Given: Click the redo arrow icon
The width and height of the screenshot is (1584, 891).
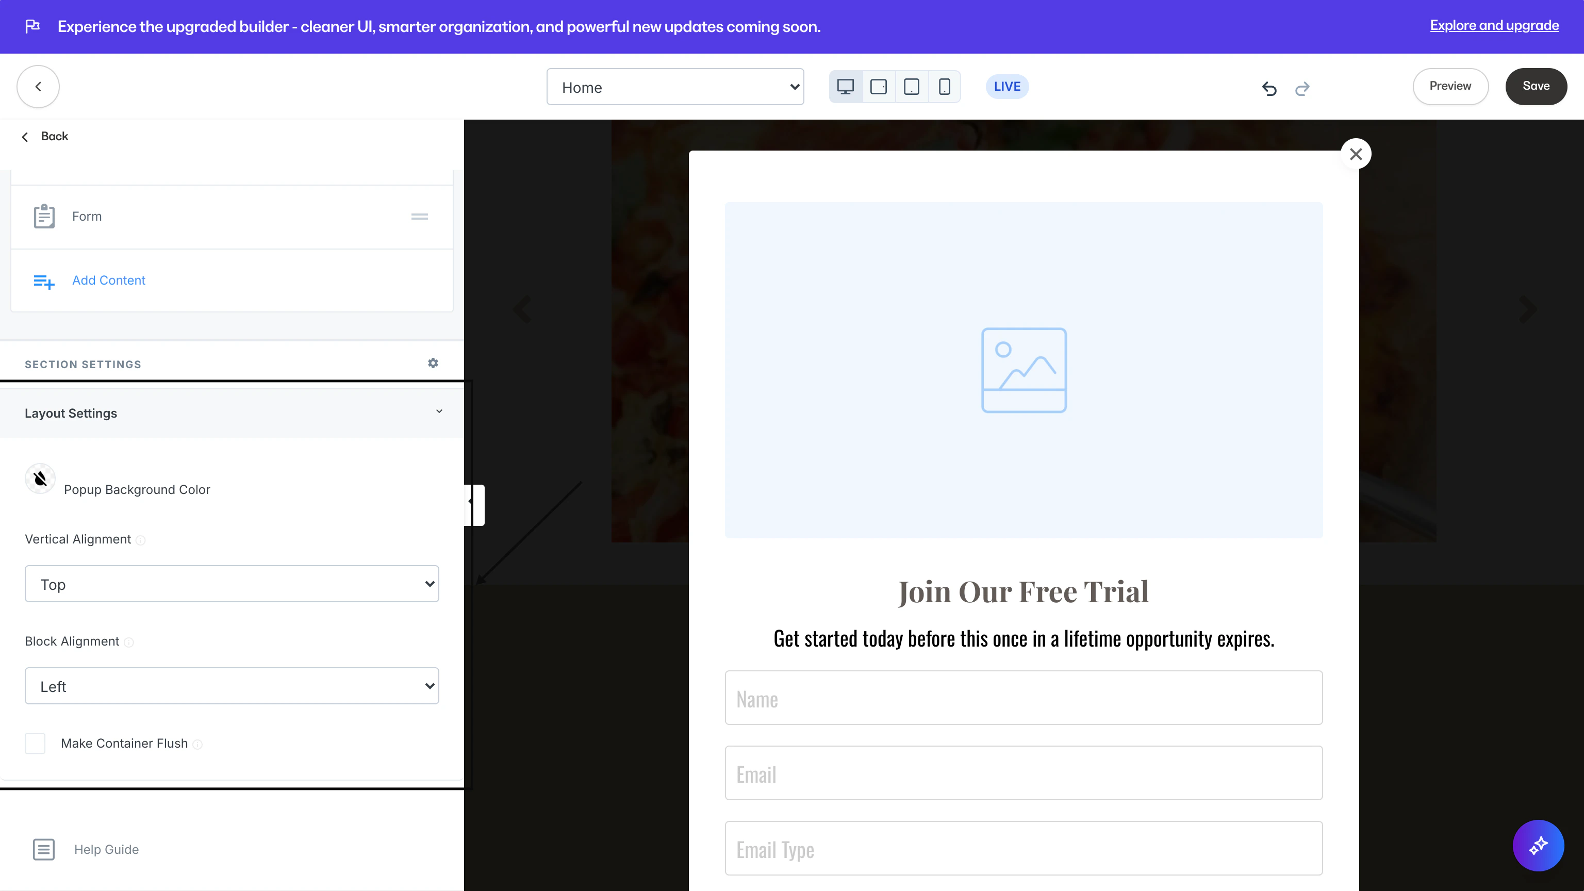Looking at the screenshot, I should tap(1303, 89).
